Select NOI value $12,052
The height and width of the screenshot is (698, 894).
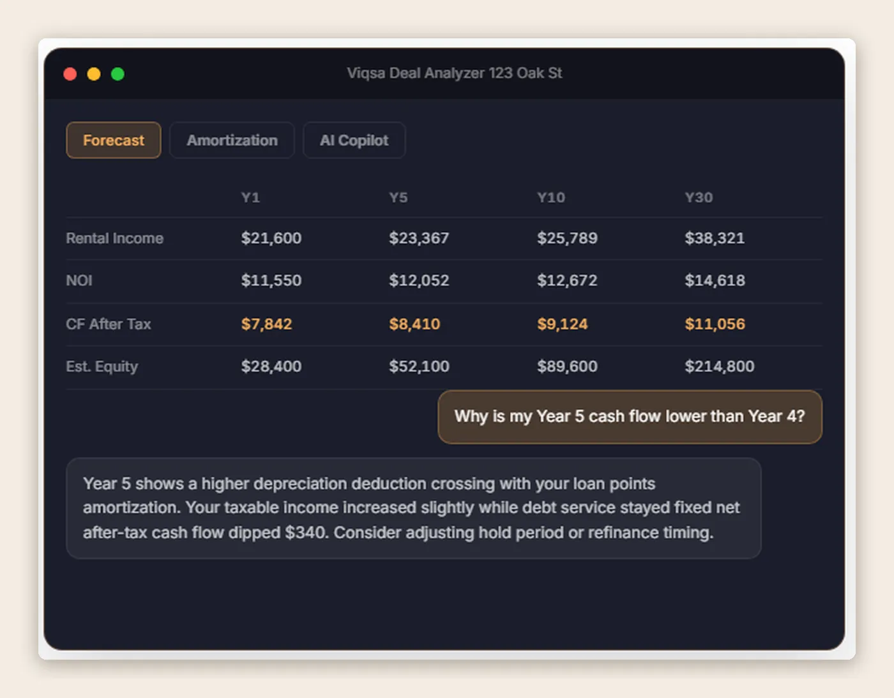(x=419, y=280)
